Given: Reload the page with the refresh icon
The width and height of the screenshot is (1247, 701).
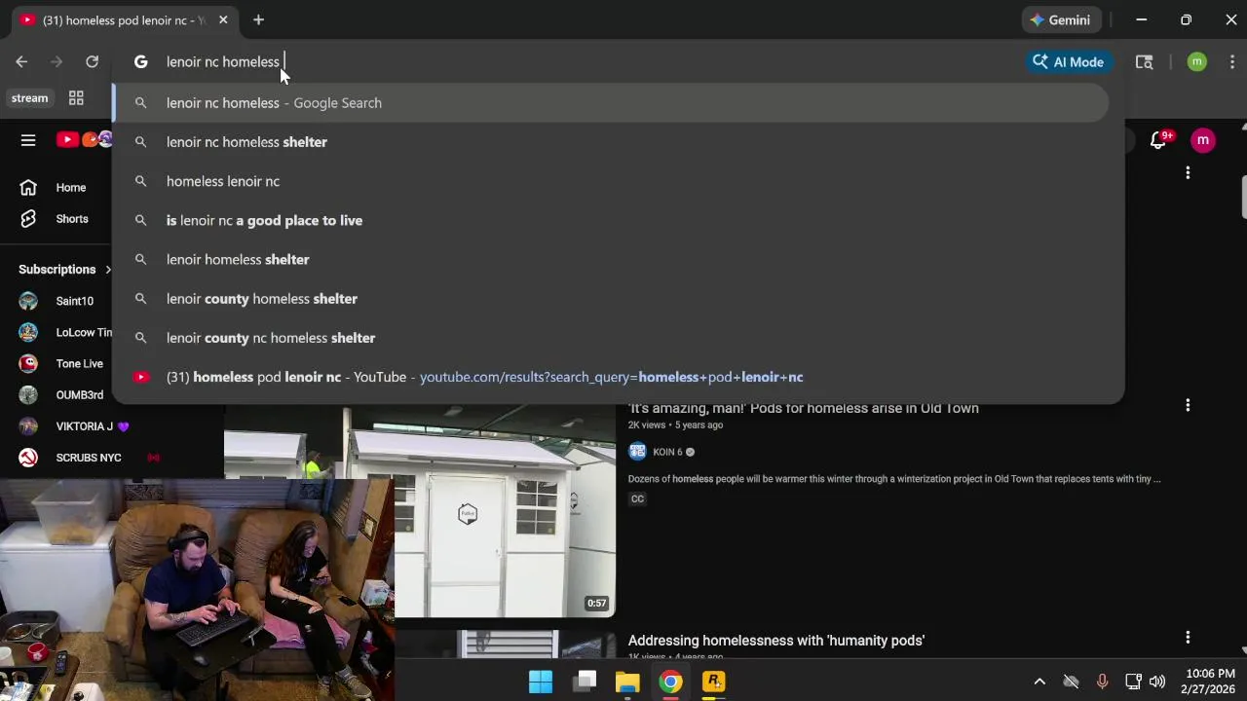Looking at the screenshot, I should [92, 61].
